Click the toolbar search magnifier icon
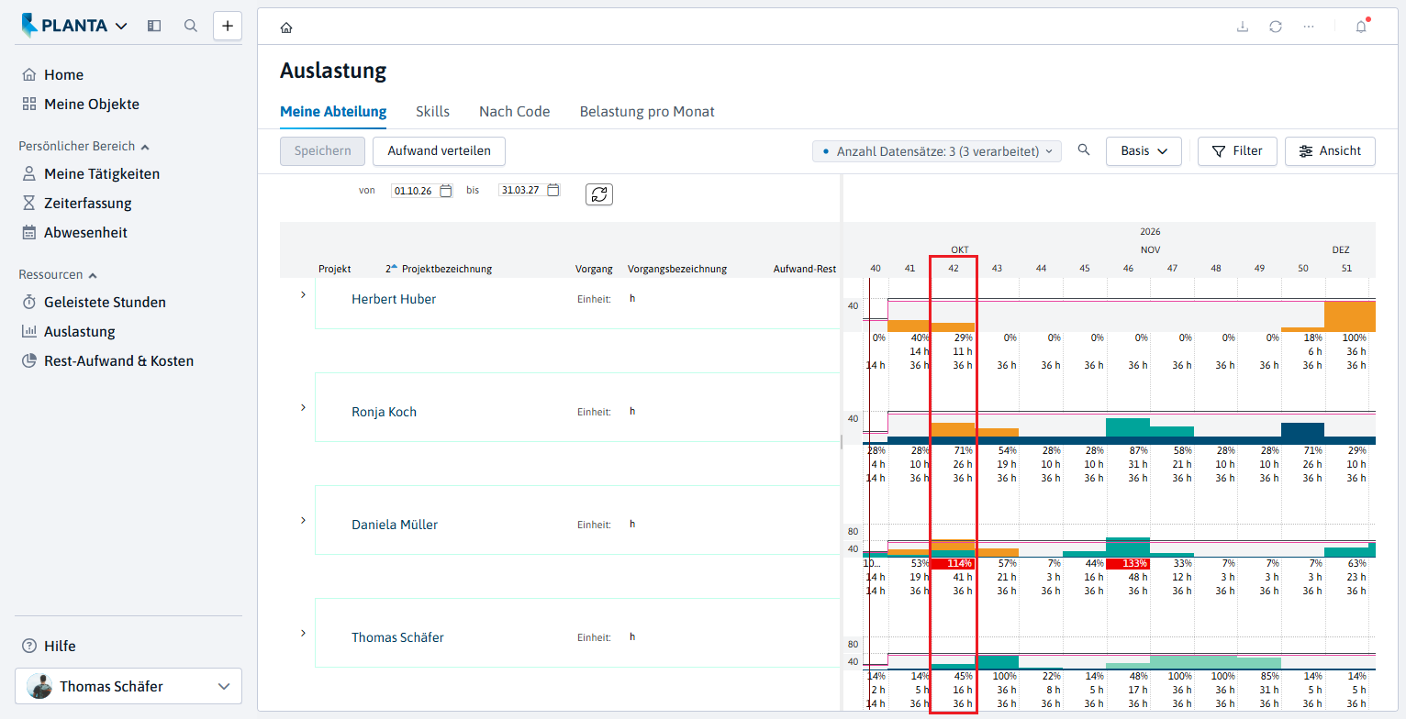Image resolution: width=1406 pixels, height=719 pixels. click(x=1084, y=150)
